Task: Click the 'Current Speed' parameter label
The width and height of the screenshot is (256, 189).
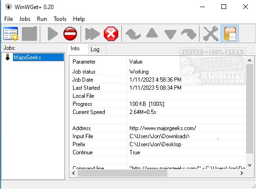Action: tap(89, 112)
